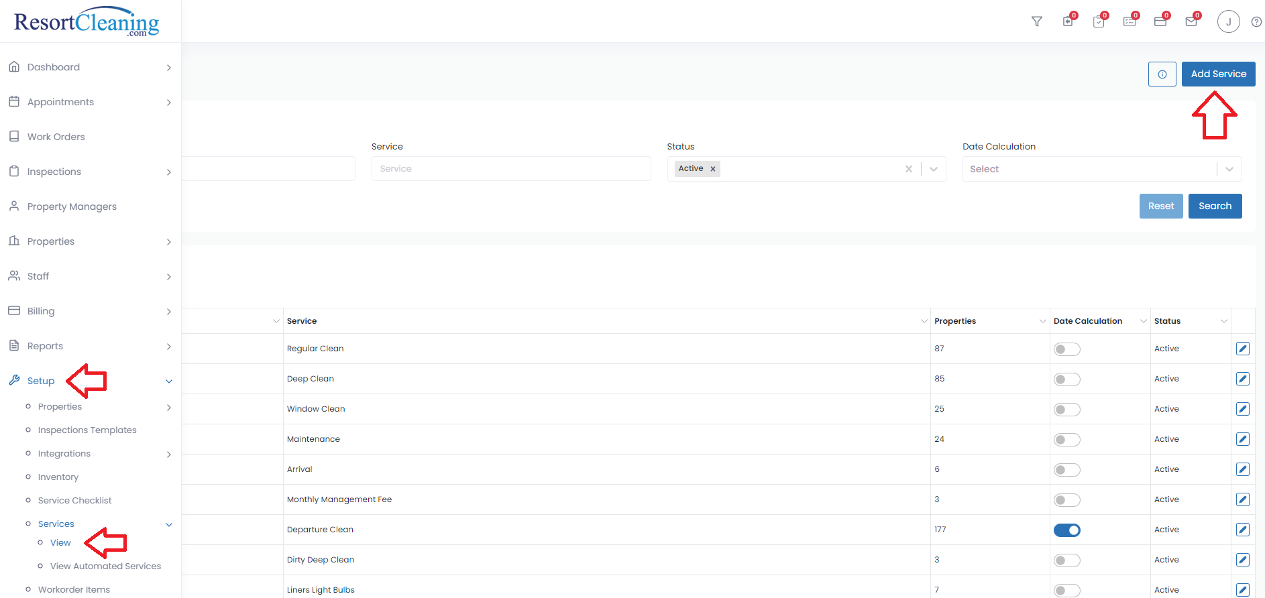Screen dimensions: 1265x598
Task: Click the credit card notifications icon
Action: [1160, 21]
